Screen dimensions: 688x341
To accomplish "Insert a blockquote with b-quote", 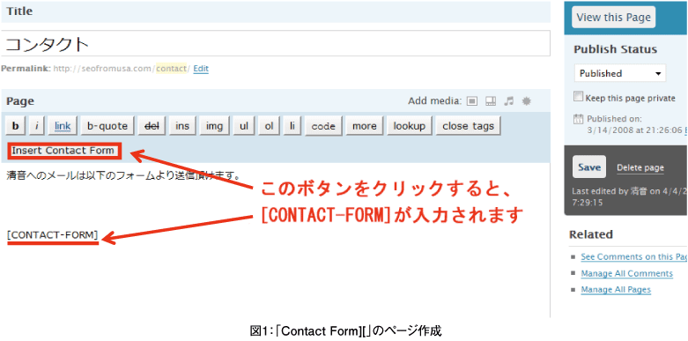I will pyautogui.click(x=107, y=126).
